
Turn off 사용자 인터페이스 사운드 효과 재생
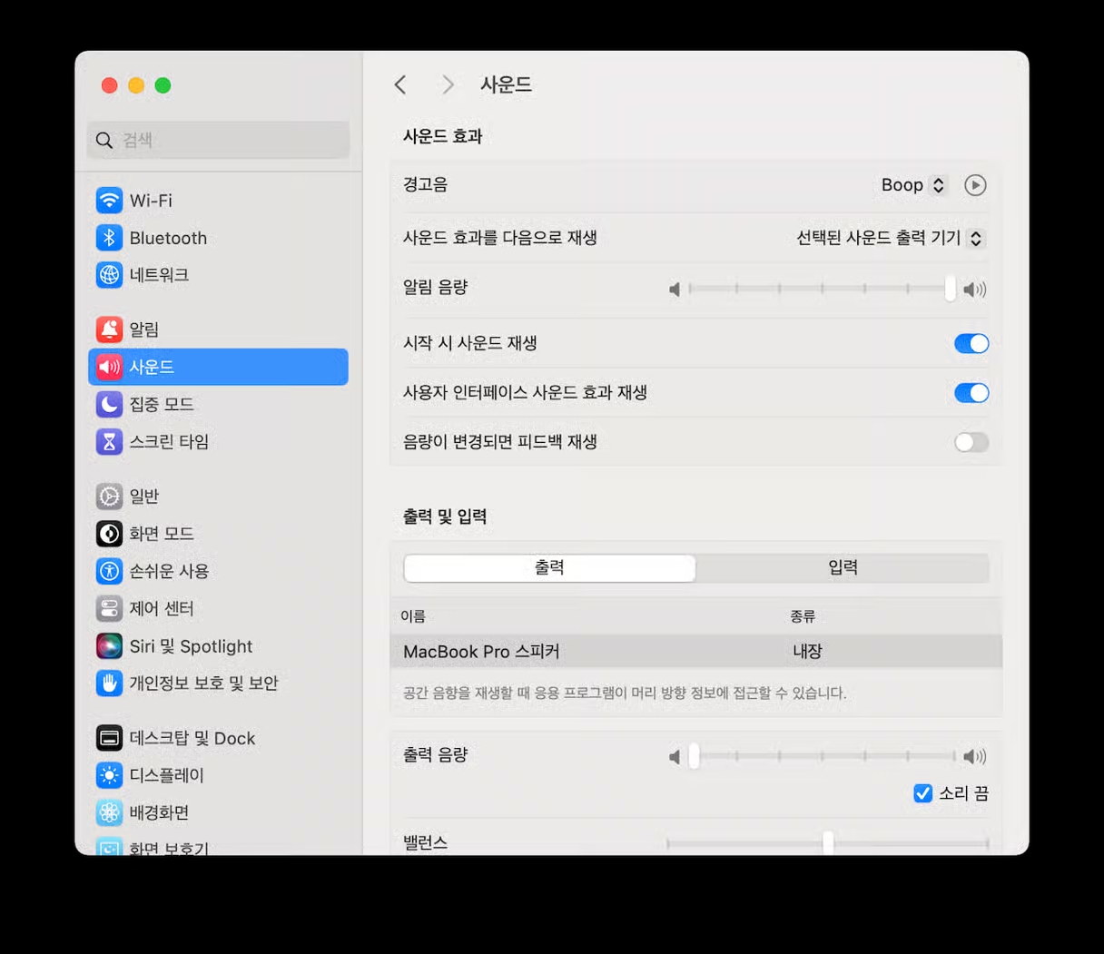971,392
